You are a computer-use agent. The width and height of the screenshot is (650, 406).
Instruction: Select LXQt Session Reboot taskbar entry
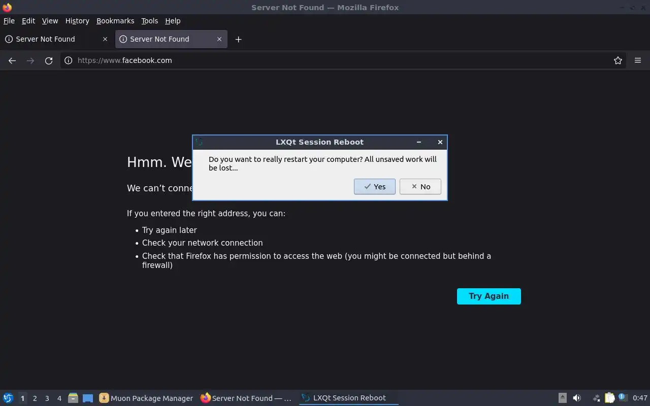pos(348,398)
